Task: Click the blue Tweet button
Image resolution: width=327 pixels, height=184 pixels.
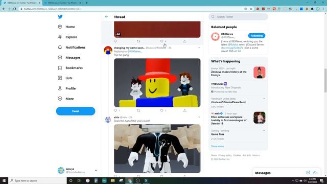Action: click(76, 111)
